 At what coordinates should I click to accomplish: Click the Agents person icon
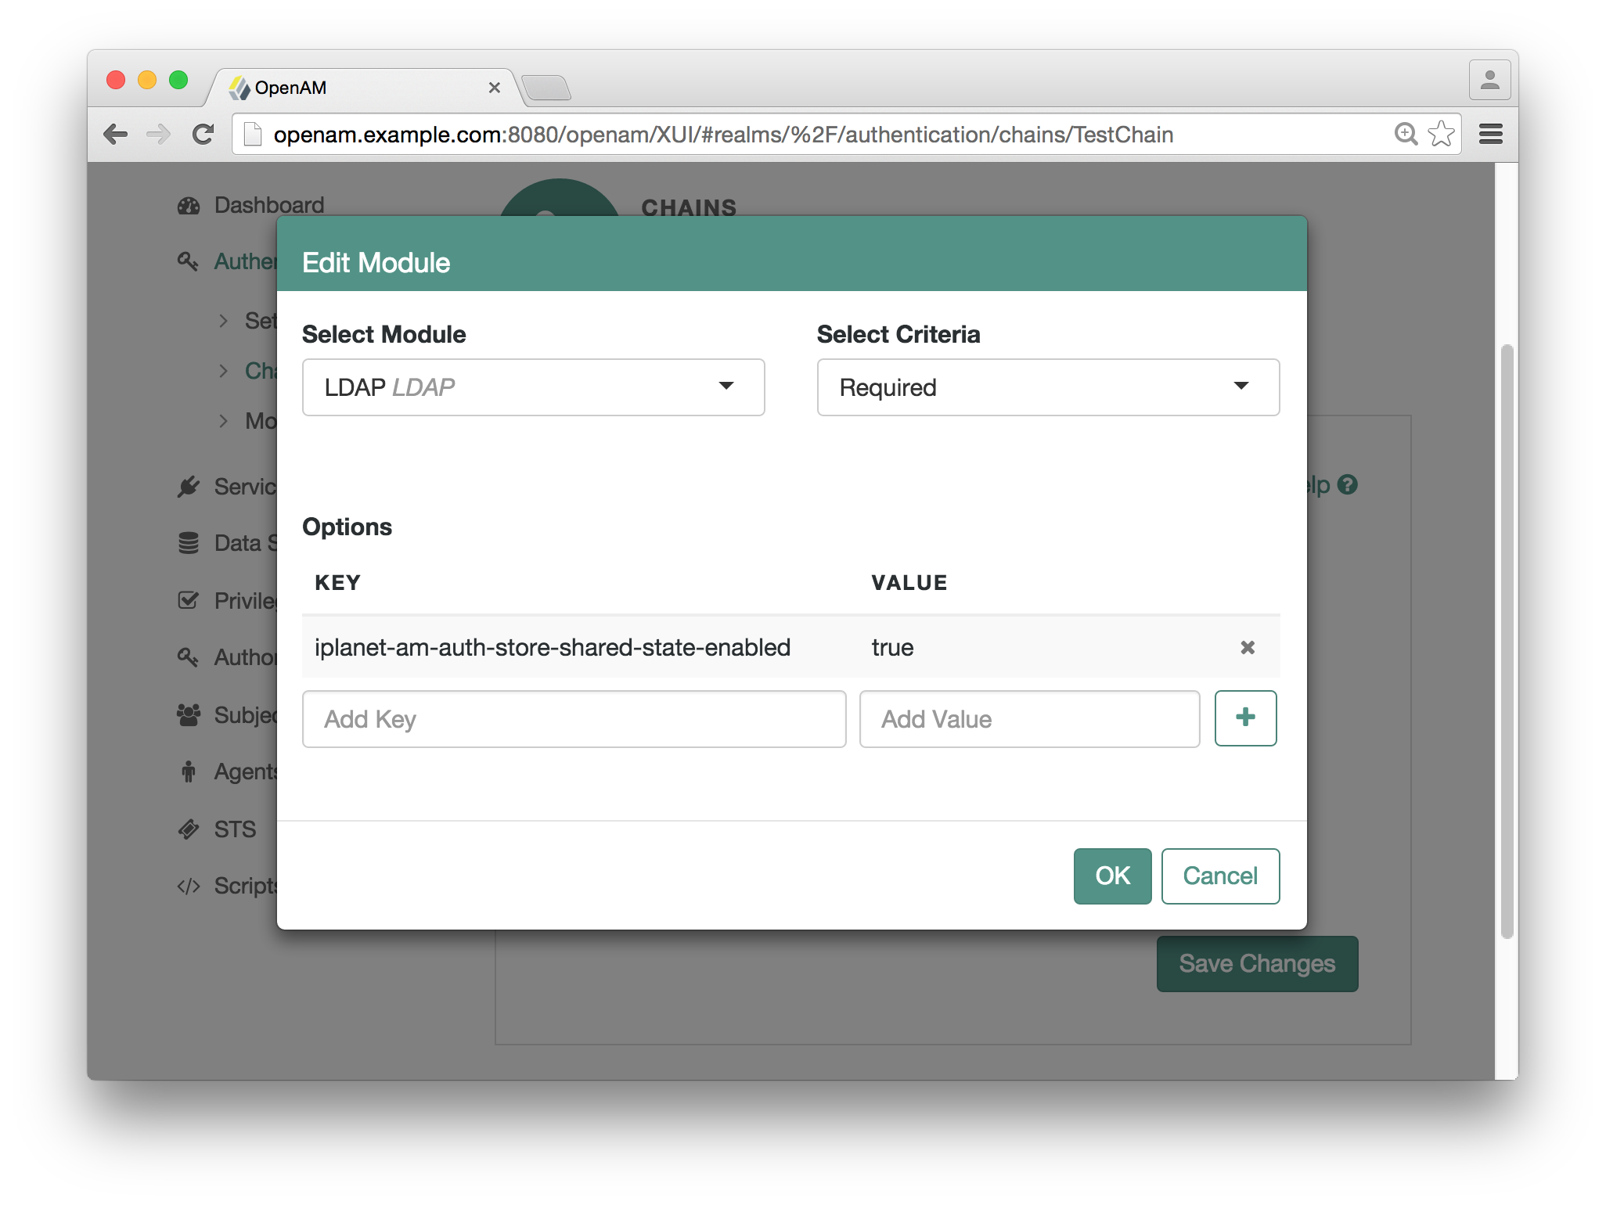pyautogui.click(x=189, y=772)
